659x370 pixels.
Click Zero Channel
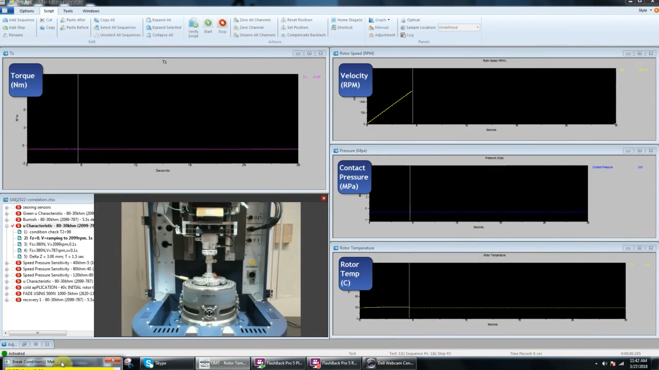[248, 27]
